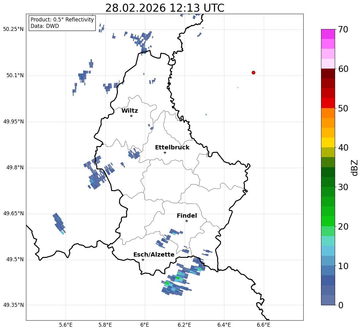This screenshot has height=331, width=362.
Task: Click the 49.5°N latitude label
Action: 15,259
